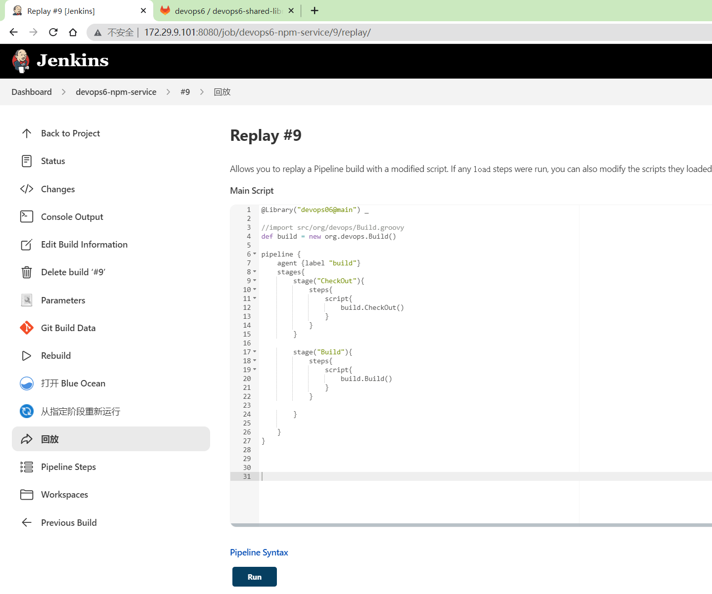Run the replayed pipeline script
The width and height of the screenshot is (712, 594).
click(x=255, y=577)
